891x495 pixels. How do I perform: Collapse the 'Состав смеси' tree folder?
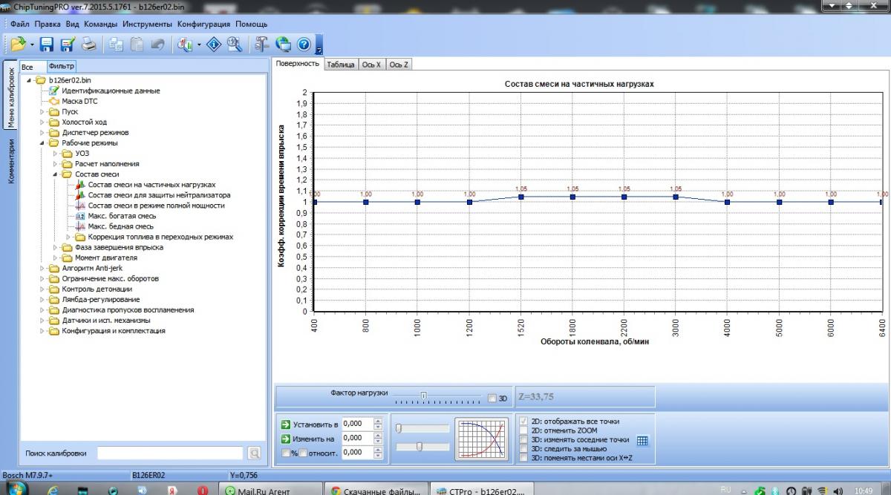click(x=56, y=174)
